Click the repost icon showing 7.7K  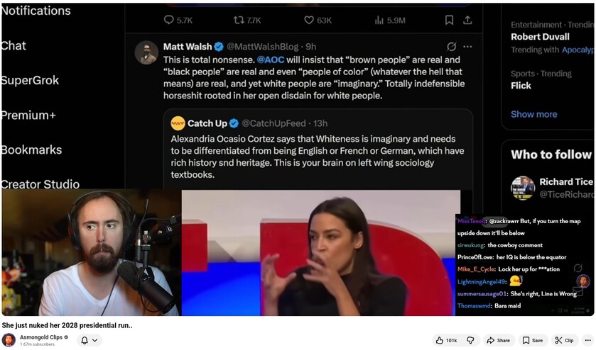pos(239,21)
